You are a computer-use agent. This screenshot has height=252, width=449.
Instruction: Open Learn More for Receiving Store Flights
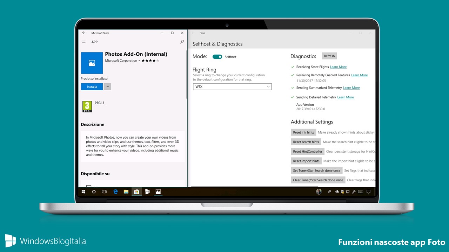pyautogui.click(x=338, y=67)
